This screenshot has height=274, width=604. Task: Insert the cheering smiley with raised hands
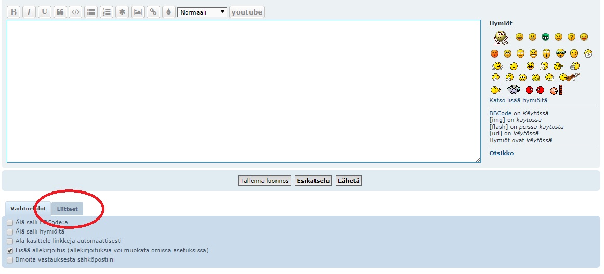coord(497,66)
